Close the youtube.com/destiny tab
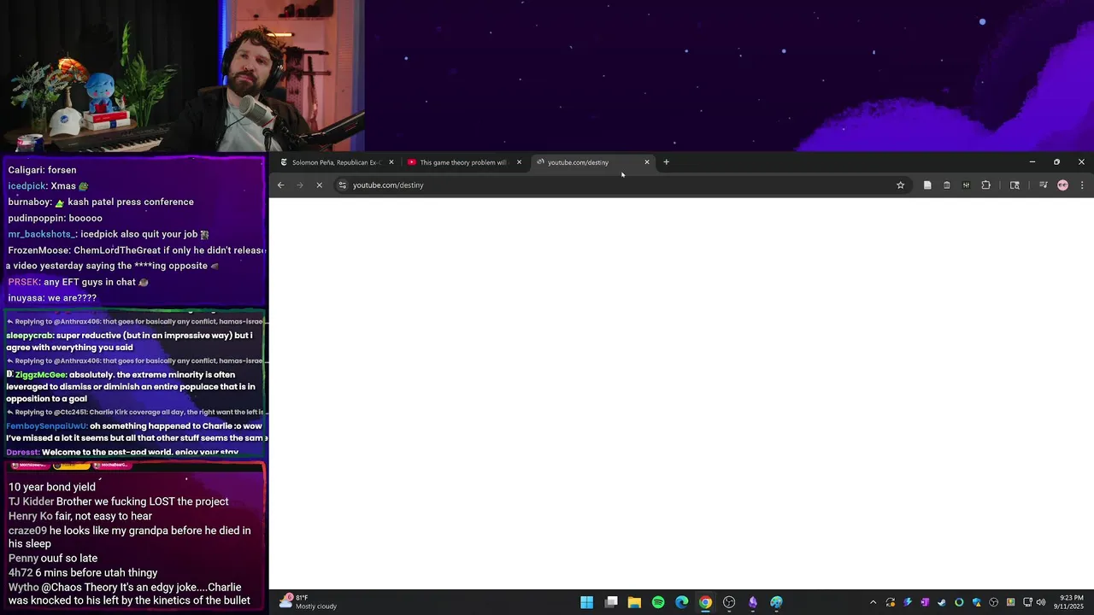The width and height of the screenshot is (1094, 615). 647,162
